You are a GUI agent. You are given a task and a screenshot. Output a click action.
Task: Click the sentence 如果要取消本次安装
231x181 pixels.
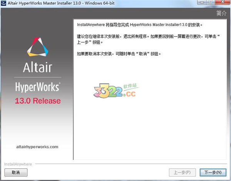(119, 54)
